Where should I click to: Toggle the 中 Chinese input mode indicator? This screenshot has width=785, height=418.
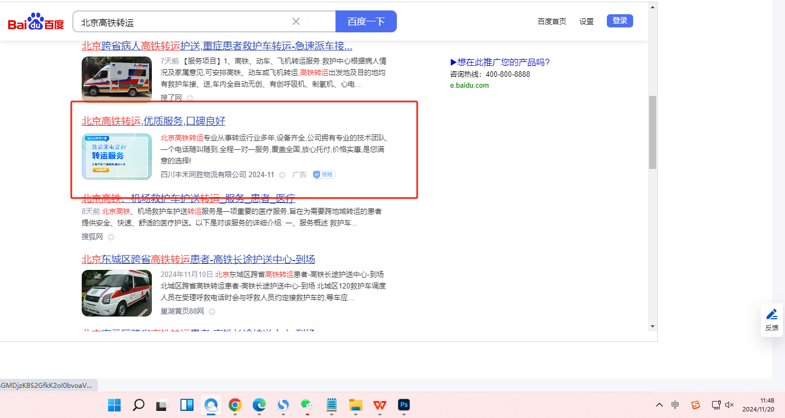point(675,405)
